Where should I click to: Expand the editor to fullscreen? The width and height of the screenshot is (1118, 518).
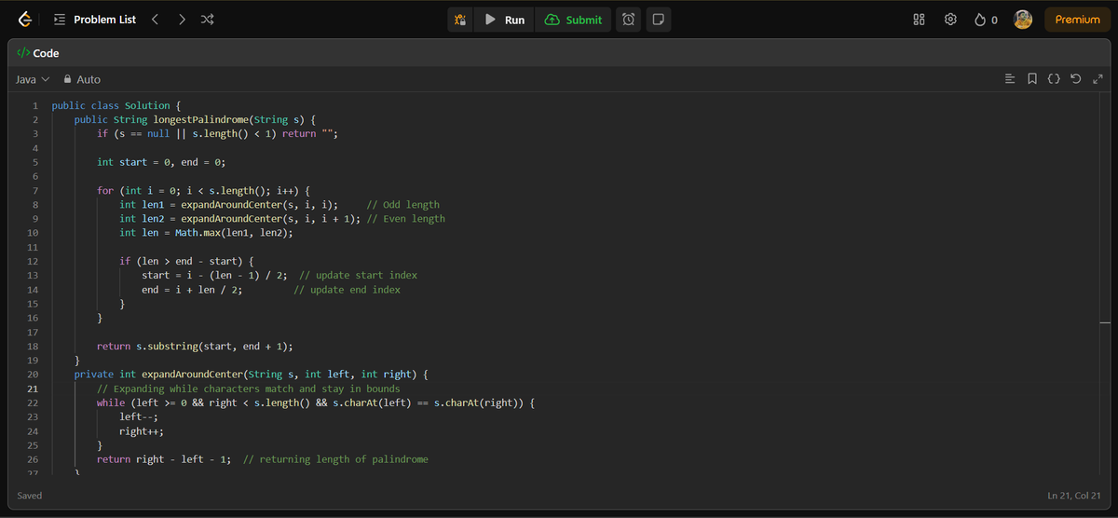tap(1098, 79)
